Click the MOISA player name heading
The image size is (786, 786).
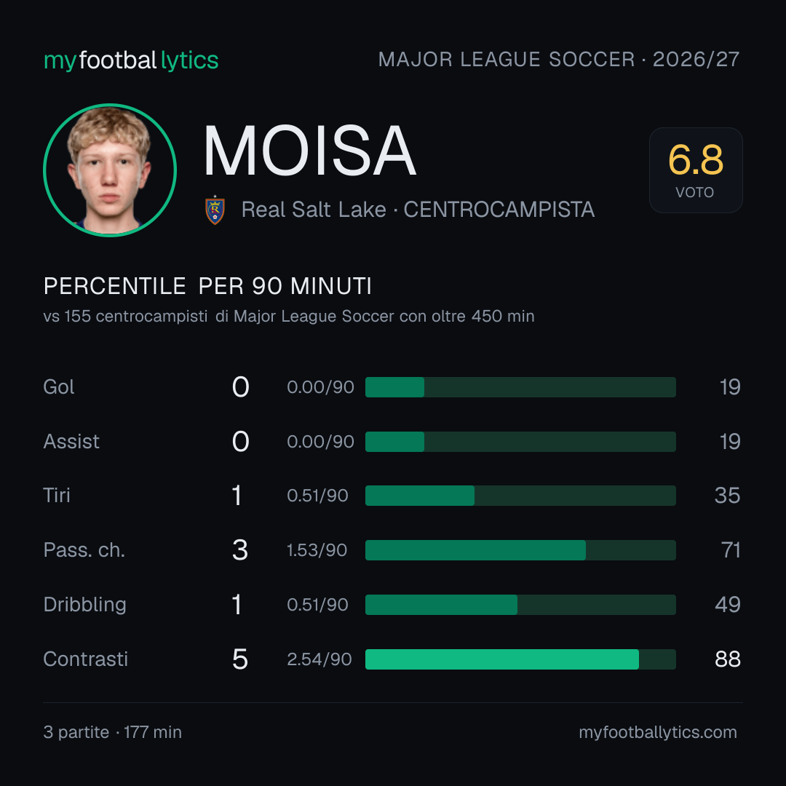click(x=309, y=151)
